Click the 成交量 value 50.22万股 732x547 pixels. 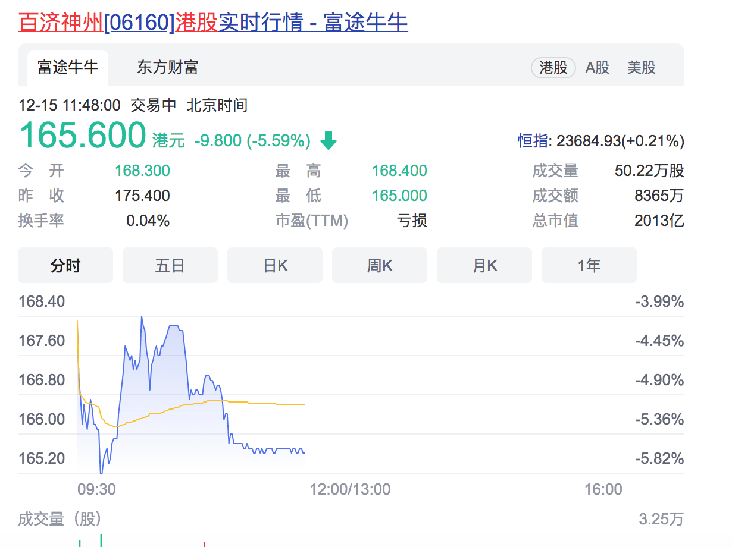tap(649, 171)
